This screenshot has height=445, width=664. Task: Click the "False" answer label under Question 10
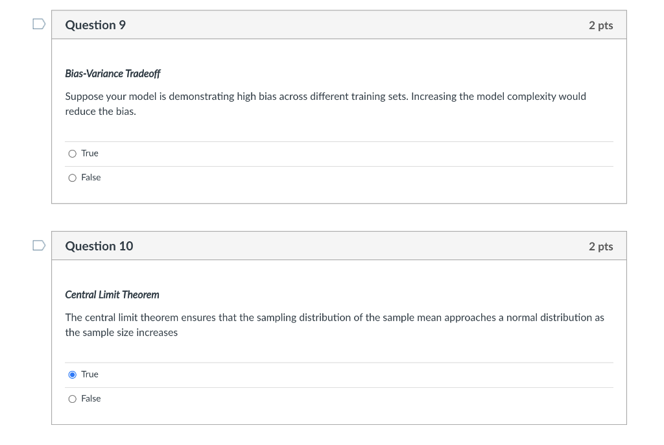tap(91, 398)
